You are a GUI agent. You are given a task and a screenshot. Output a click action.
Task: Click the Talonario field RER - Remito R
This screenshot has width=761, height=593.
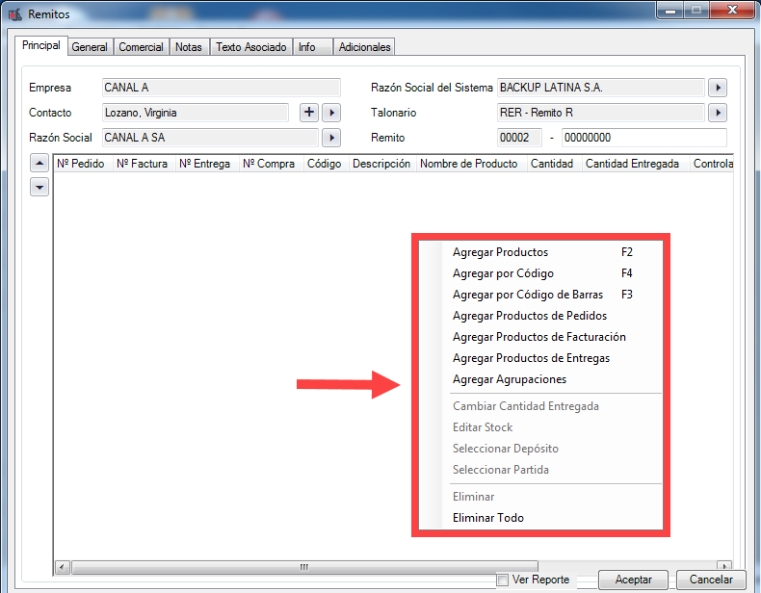click(x=601, y=113)
